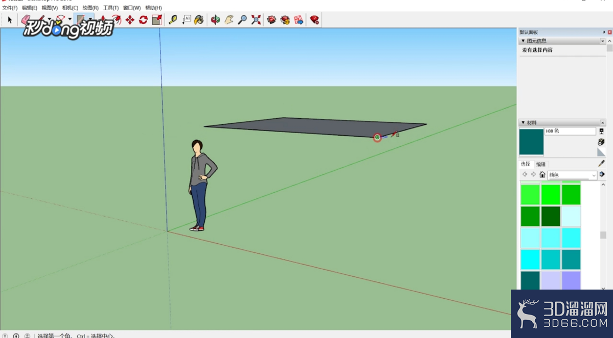Select the Orbit camera tool
Image resolution: width=613 pixels, height=338 pixels.
click(x=216, y=20)
